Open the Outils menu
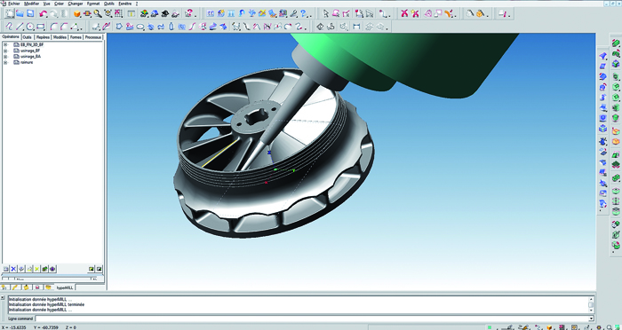The width and height of the screenshot is (622, 330). tap(108, 4)
